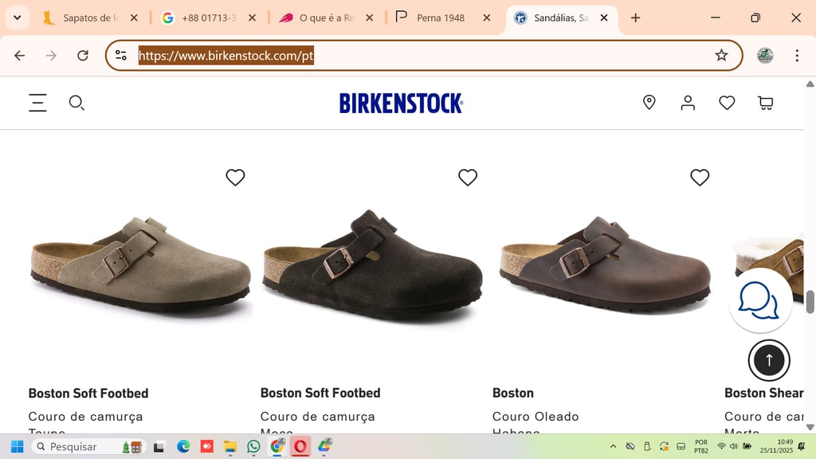Open second Boston Soft Footbed title (mocca)
816x459 pixels.
coord(320,393)
